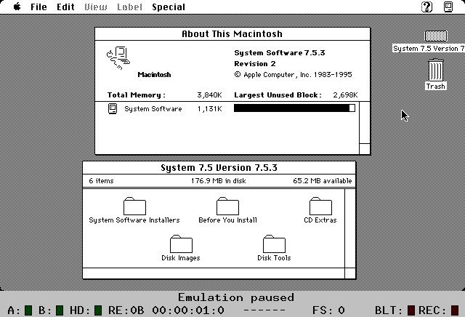Open the Balloon Help menu icon

[426, 7]
